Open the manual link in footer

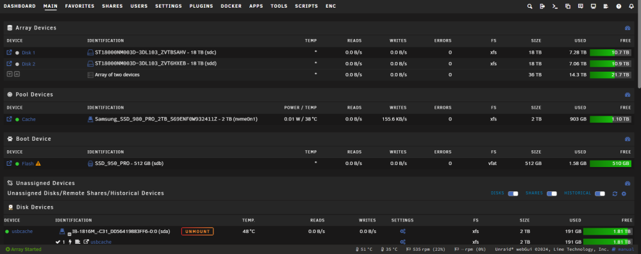pyautogui.click(x=626, y=249)
